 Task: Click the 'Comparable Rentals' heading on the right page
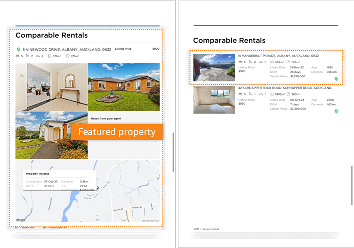point(229,40)
